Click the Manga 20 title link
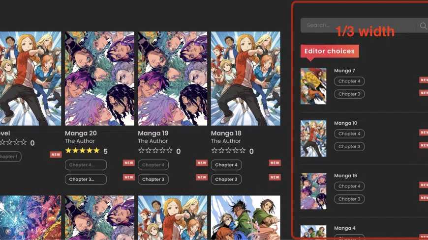 pos(81,133)
